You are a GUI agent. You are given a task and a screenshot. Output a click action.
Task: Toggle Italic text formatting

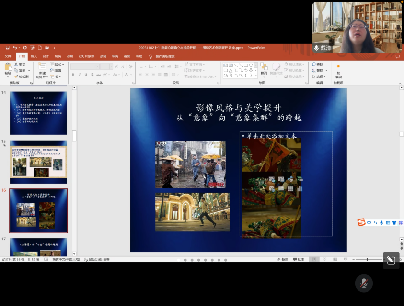tap(80, 74)
